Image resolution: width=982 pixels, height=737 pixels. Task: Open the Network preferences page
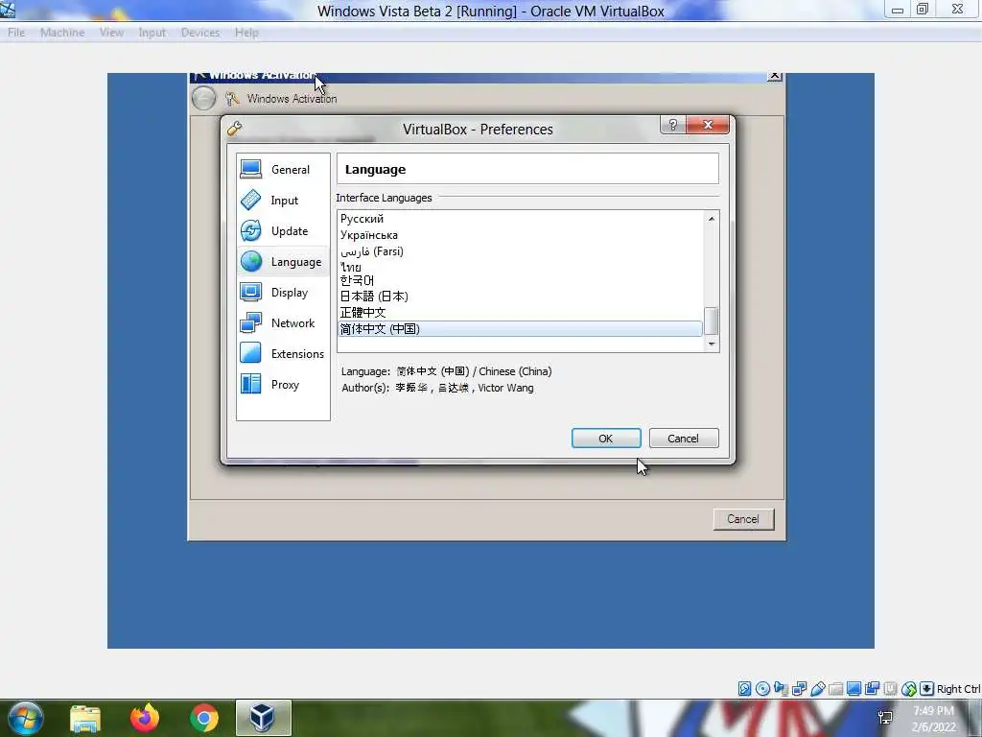283,322
